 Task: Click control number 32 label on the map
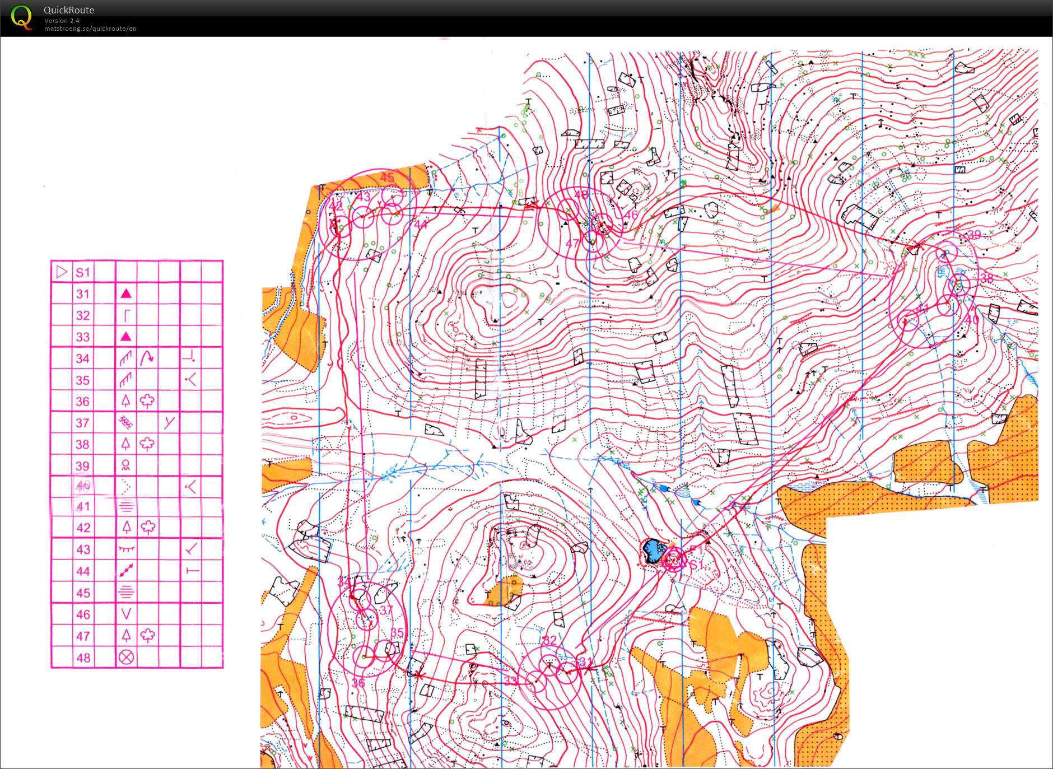coord(549,640)
